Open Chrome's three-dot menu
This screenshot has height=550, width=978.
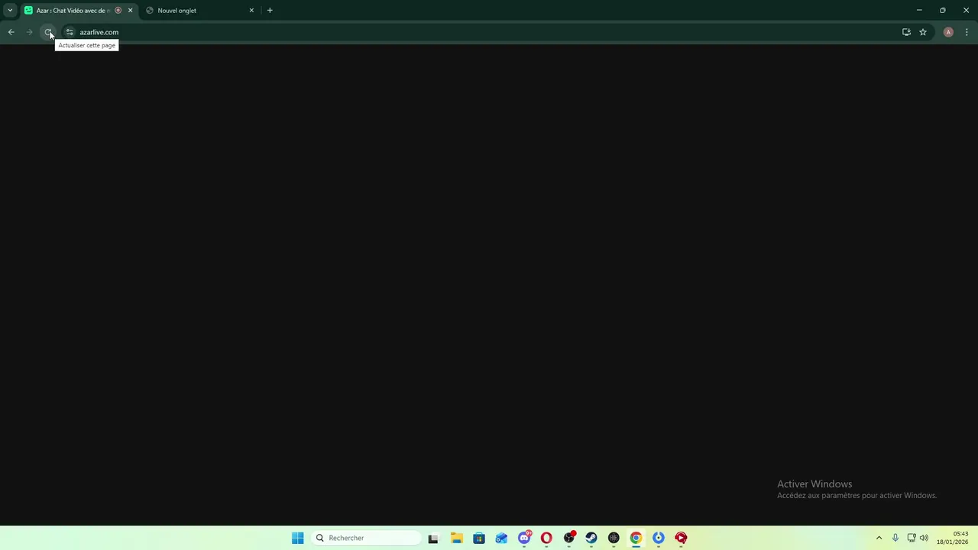pos(967,32)
